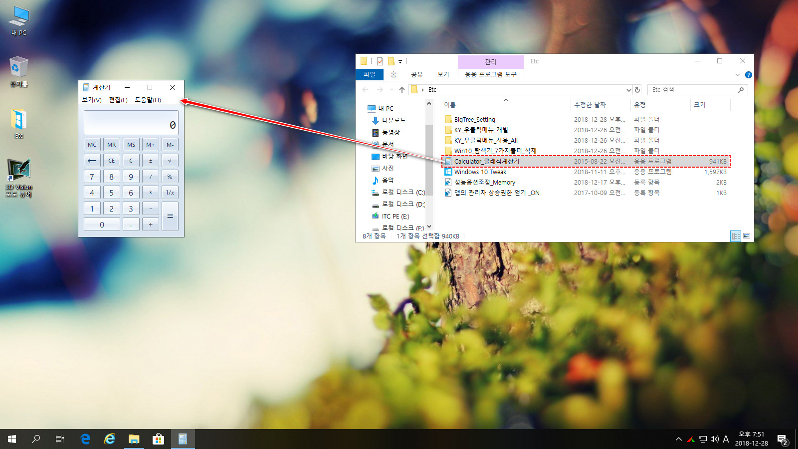Viewport: 798px width, 449px height.
Task: Click the calculator equals button
Action: point(170,217)
